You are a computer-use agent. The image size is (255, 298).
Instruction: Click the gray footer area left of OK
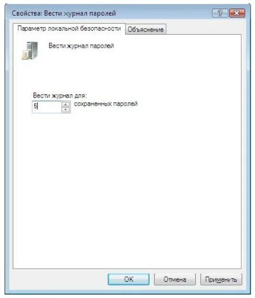[57, 279]
